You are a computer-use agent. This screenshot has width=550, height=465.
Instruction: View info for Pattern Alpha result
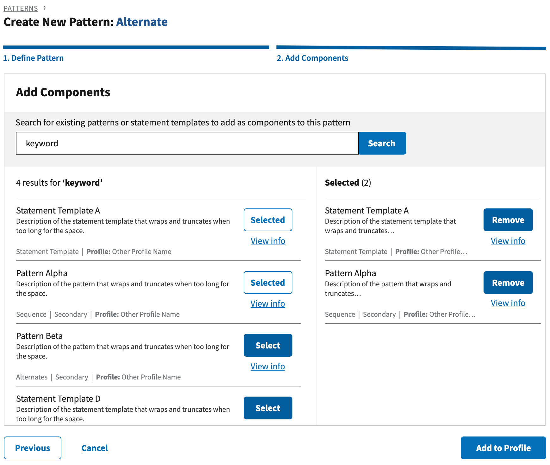coord(268,304)
